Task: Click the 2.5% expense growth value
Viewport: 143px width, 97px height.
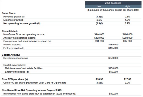Action: coord(99,20)
